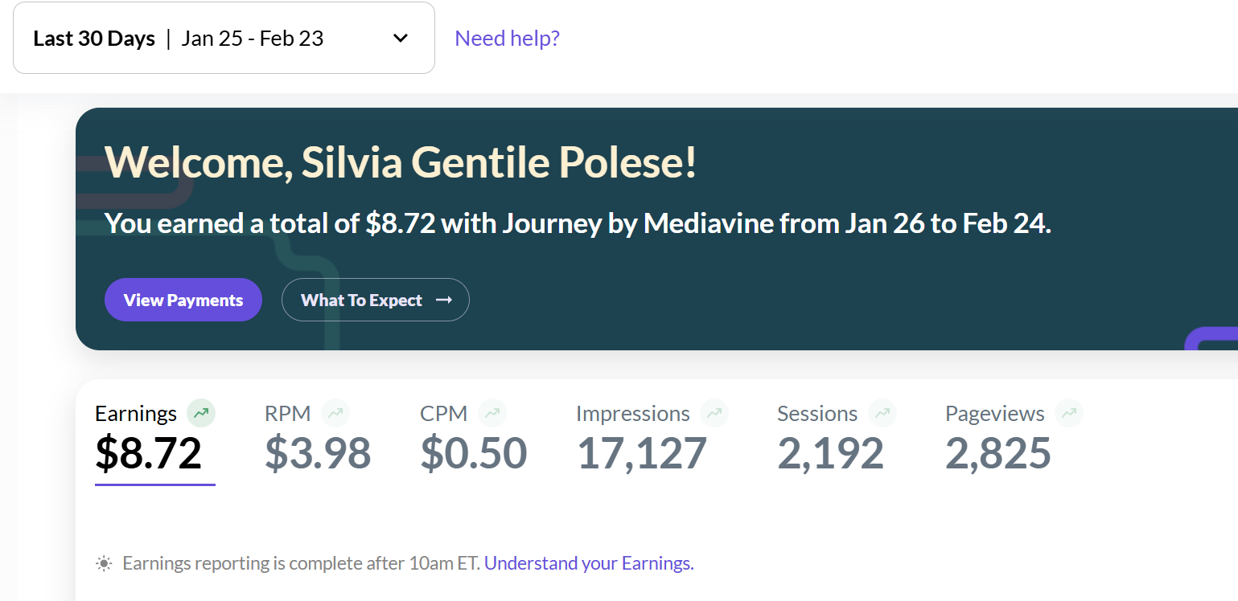
Task: Follow the Understand your Earnings link
Action: 589,564
